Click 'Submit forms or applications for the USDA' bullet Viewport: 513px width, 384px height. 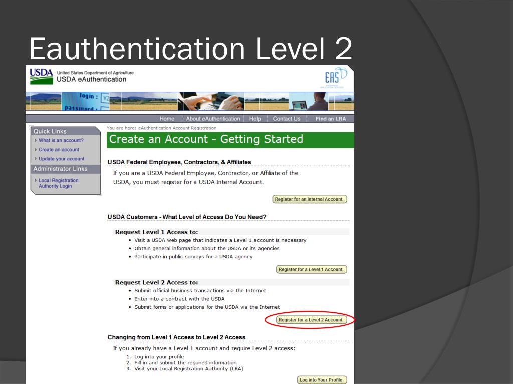[x=207, y=307]
